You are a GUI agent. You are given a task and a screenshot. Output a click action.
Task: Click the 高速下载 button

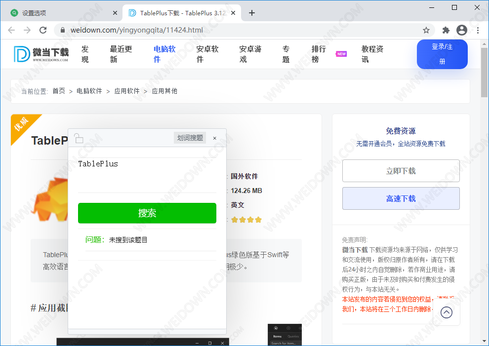401,198
